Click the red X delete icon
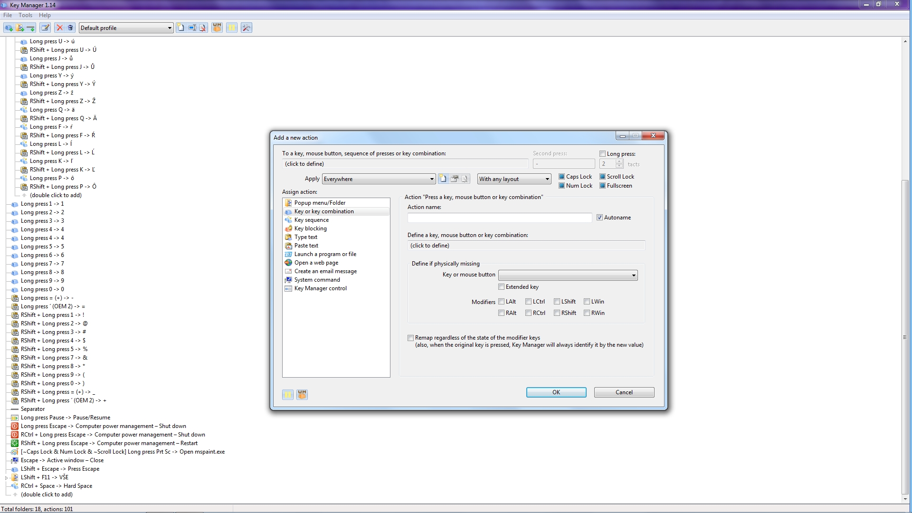Viewport: 912px width, 513px height. [60, 28]
